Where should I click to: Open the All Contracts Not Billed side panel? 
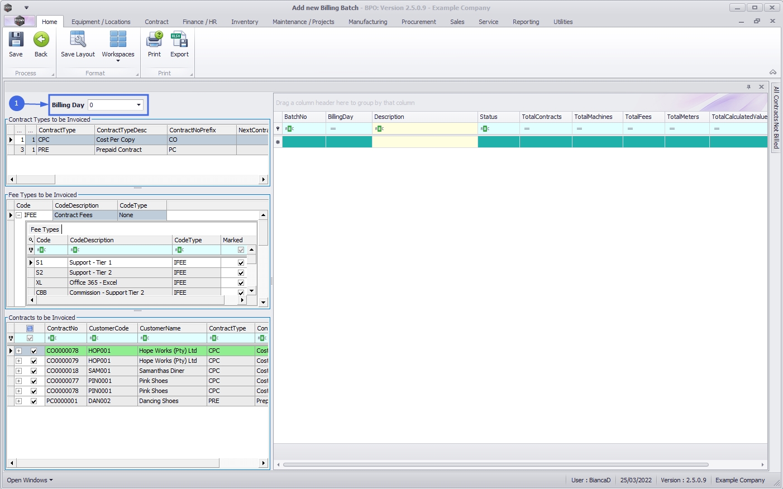point(776,117)
